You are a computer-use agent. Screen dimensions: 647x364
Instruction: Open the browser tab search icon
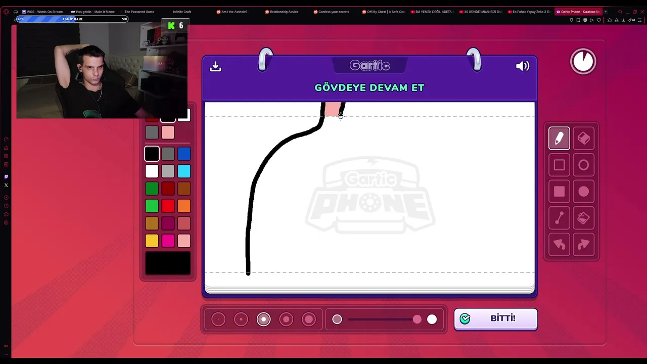pos(620,12)
